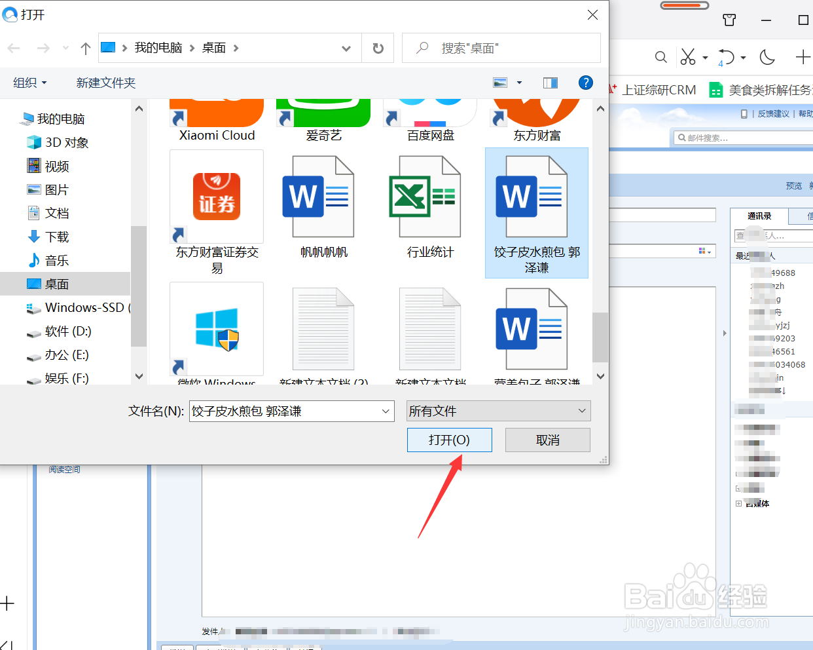This screenshot has width=813, height=650.
Task: Select the 帆帆帆帆 Word document
Action: coord(323,206)
